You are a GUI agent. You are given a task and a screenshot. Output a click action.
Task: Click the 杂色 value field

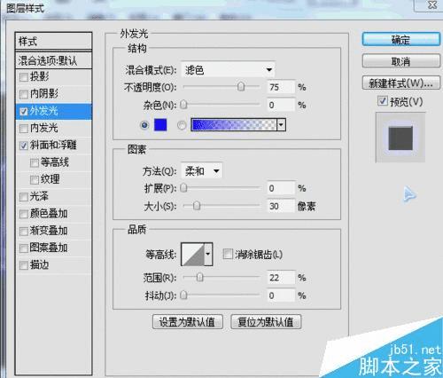(281, 105)
